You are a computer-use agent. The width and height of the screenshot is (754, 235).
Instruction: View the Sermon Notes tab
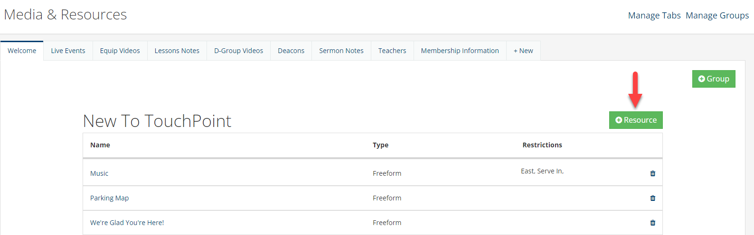point(341,51)
